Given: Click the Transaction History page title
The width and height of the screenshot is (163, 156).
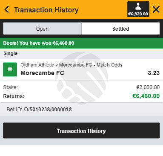Looking at the screenshot, I should (x=46, y=10).
